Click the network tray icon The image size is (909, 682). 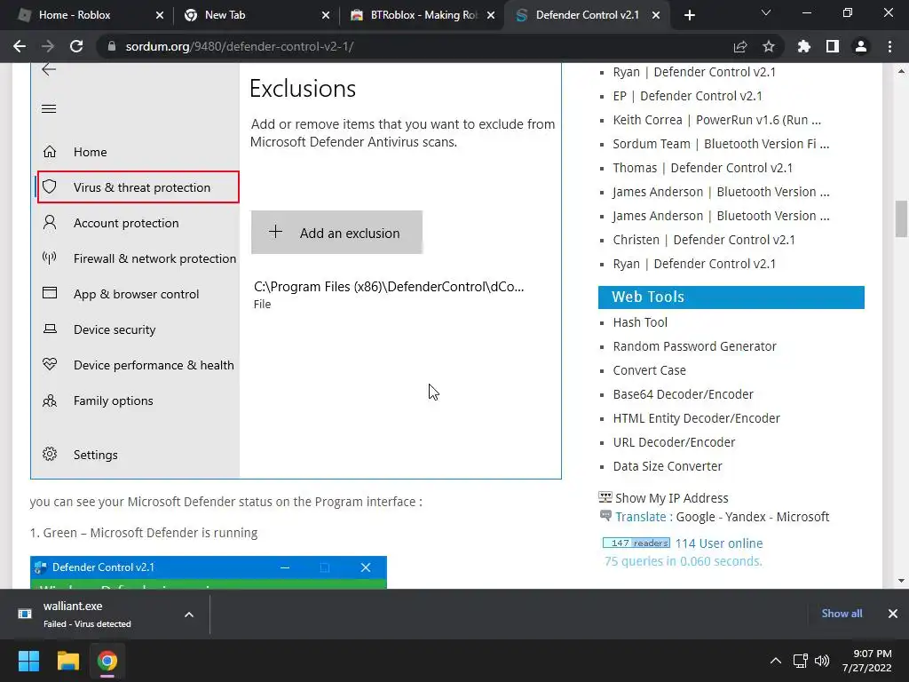pos(801,661)
